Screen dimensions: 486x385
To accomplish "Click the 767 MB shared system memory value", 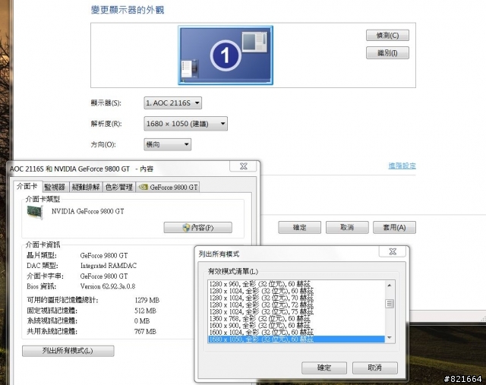I will coord(145,331).
